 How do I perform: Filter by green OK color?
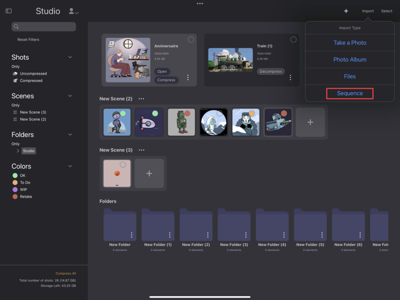click(x=19, y=175)
